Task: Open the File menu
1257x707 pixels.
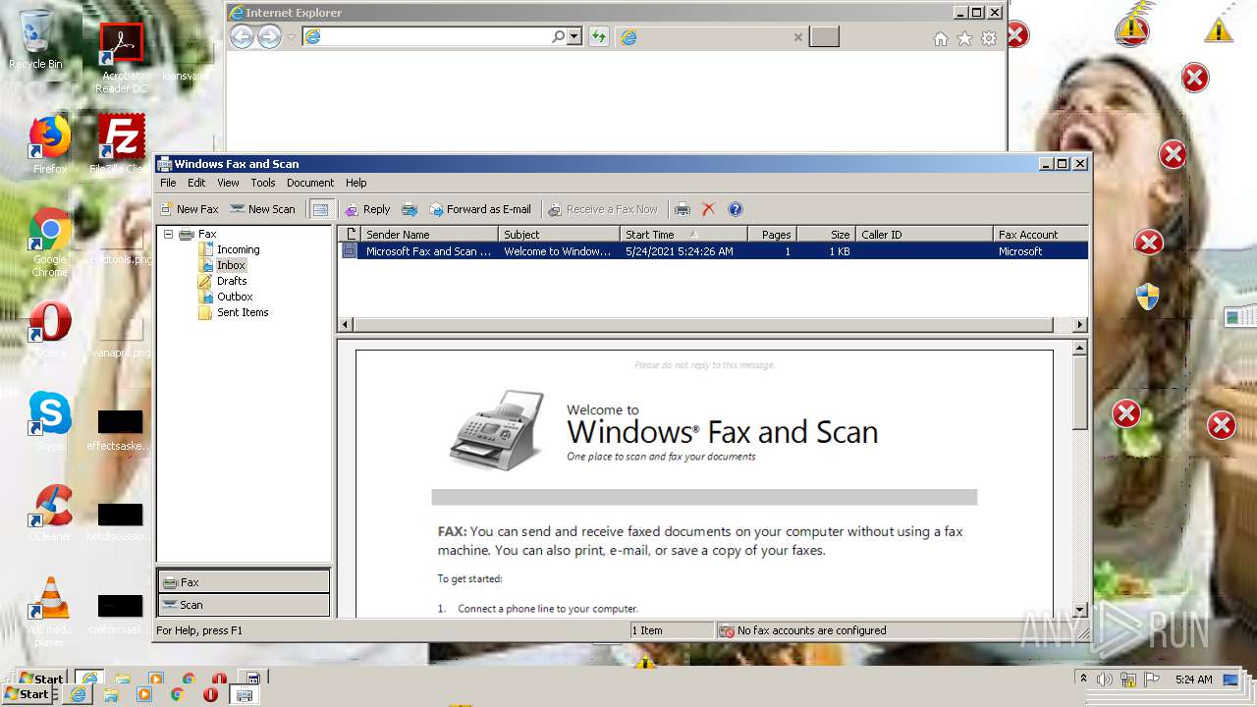Action: [x=168, y=183]
